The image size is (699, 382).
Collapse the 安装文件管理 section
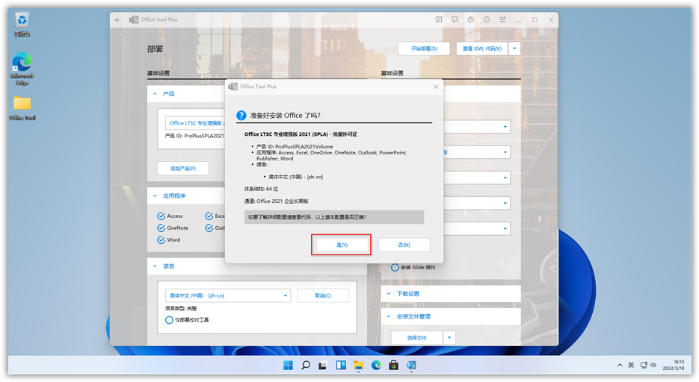tap(388, 316)
